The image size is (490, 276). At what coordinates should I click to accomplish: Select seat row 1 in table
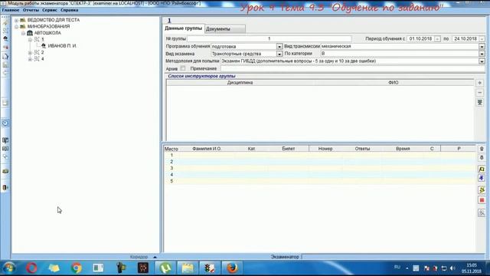[x=320, y=155]
